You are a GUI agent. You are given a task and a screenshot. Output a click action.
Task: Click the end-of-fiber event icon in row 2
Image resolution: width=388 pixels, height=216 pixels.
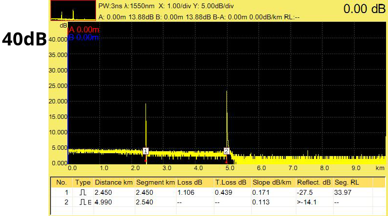[x=85, y=202]
